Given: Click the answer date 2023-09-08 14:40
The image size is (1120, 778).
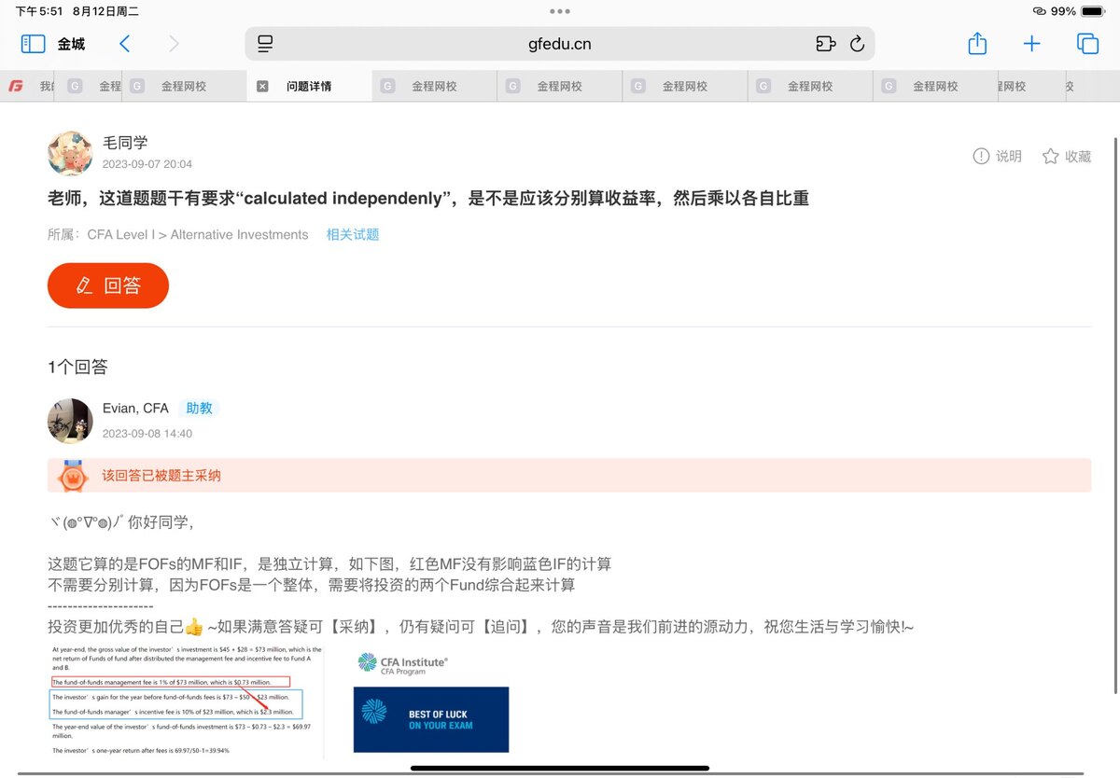Looking at the screenshot, I should 147,433.
